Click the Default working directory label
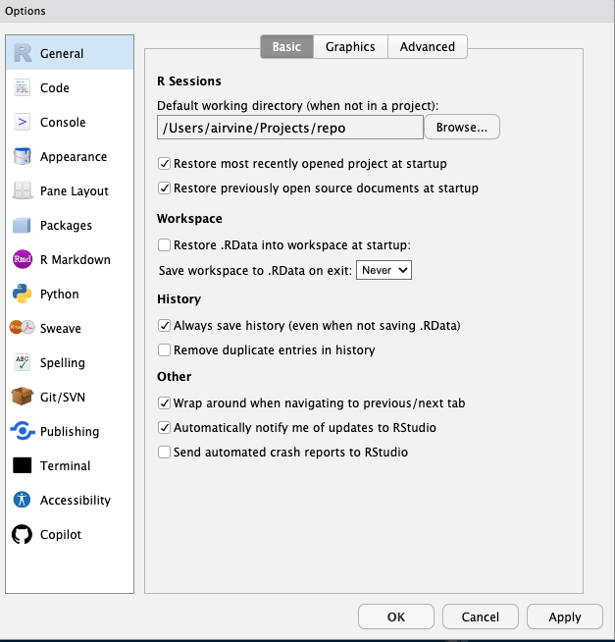 tap(297, 106)
